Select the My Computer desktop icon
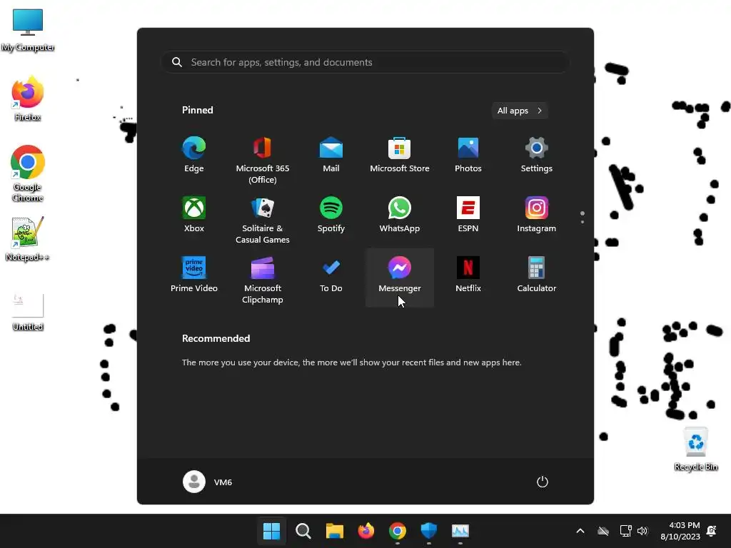The width and height of the screenshot is (731, 548). (28, 30)
